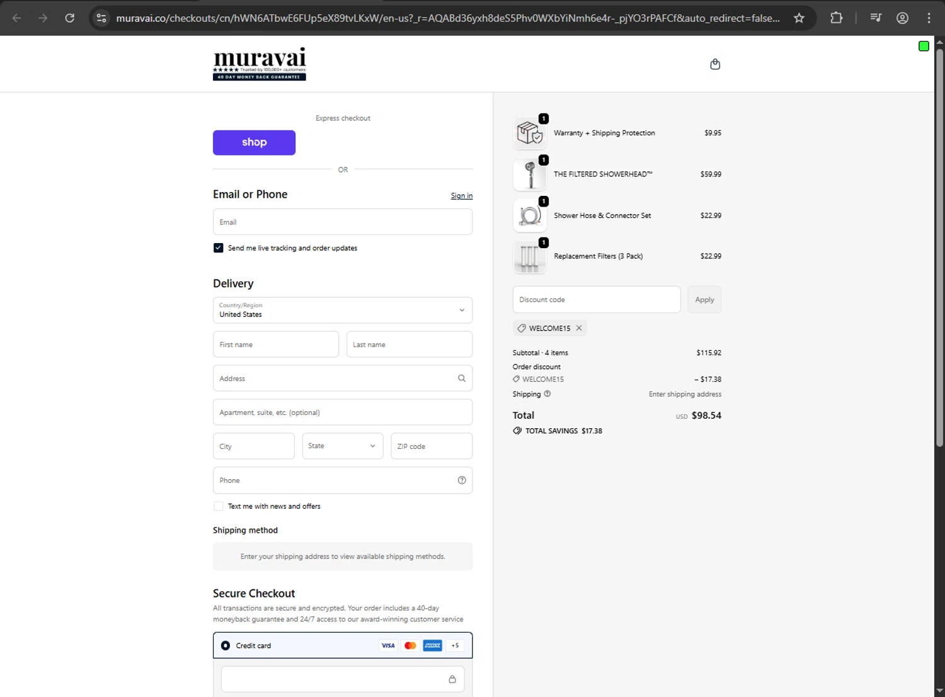The image size is (945, 697).
Task: Focus the Discount code field
Action: pos(597,300)
